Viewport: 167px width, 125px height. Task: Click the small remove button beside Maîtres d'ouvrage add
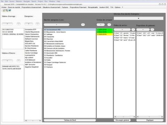tap(18, 24)
